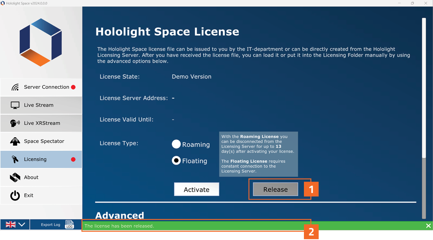Open the About section
The width and height of the screenshot is (433, 240).
pyautogui.click(x=41, y=177)
